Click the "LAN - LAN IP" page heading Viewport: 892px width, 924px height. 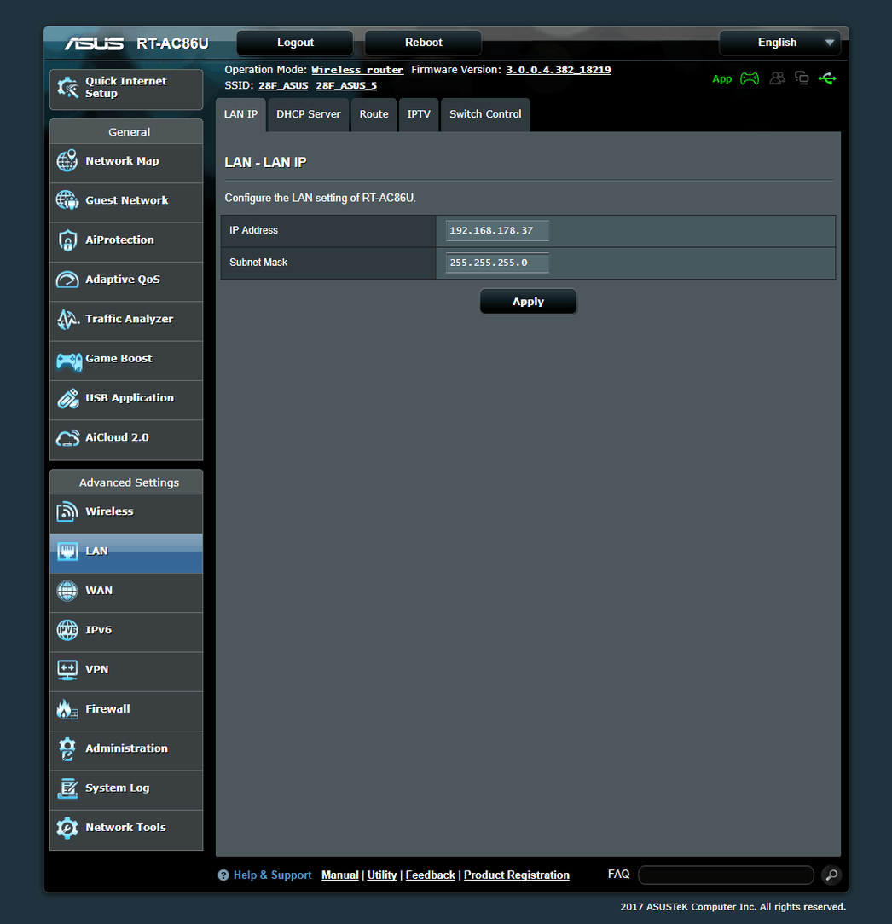(265, 163)
